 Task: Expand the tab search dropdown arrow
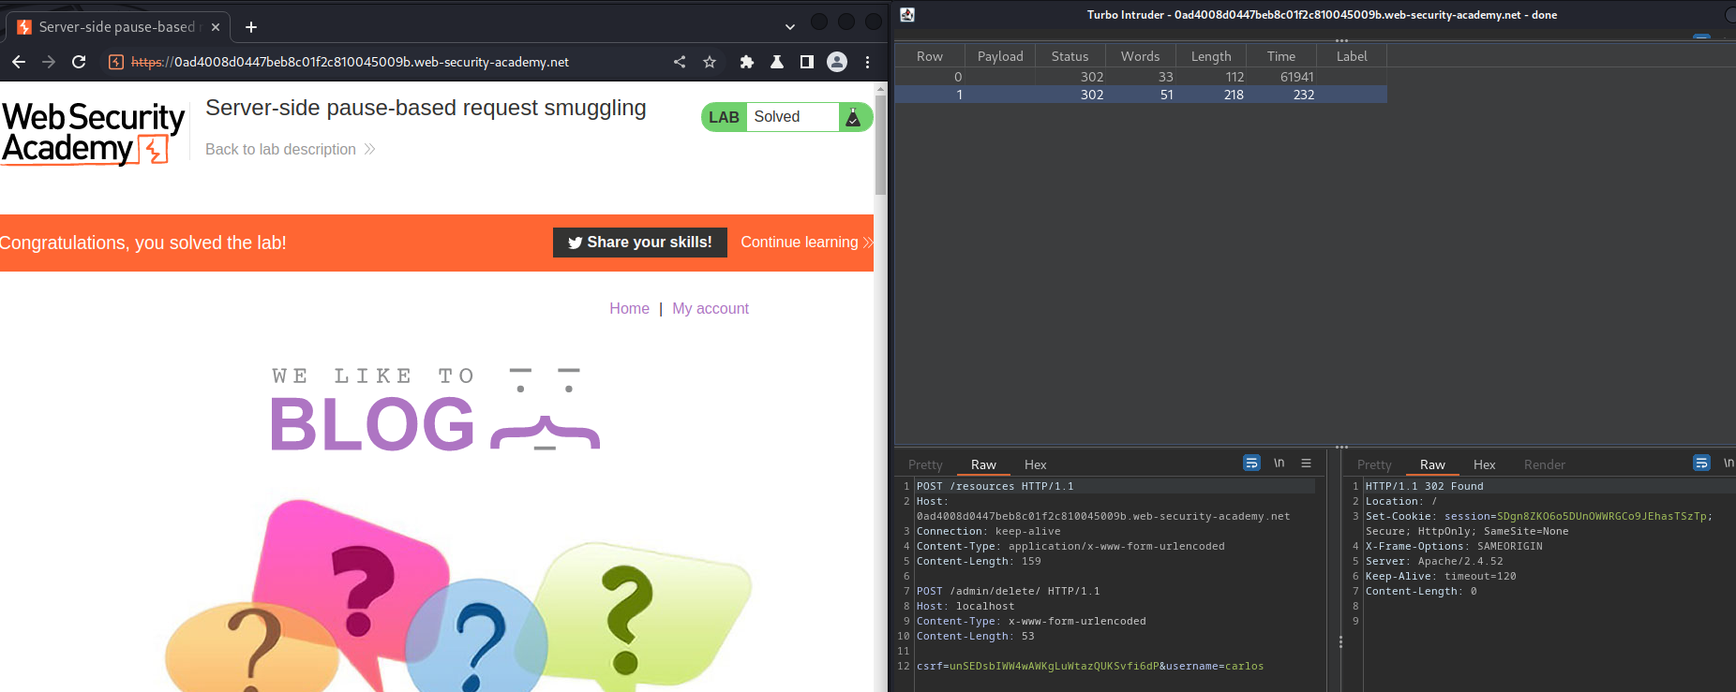tap(789, 27)
